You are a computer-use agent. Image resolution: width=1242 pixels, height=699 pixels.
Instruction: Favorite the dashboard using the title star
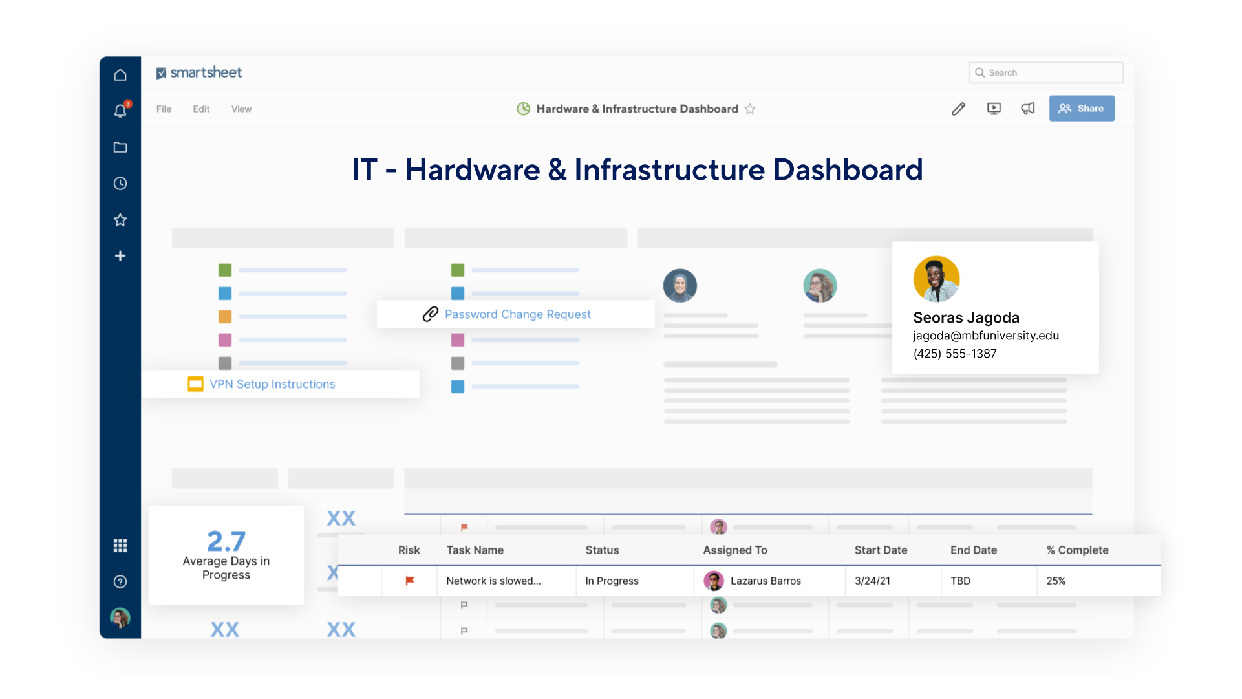(x=751, y=109)
